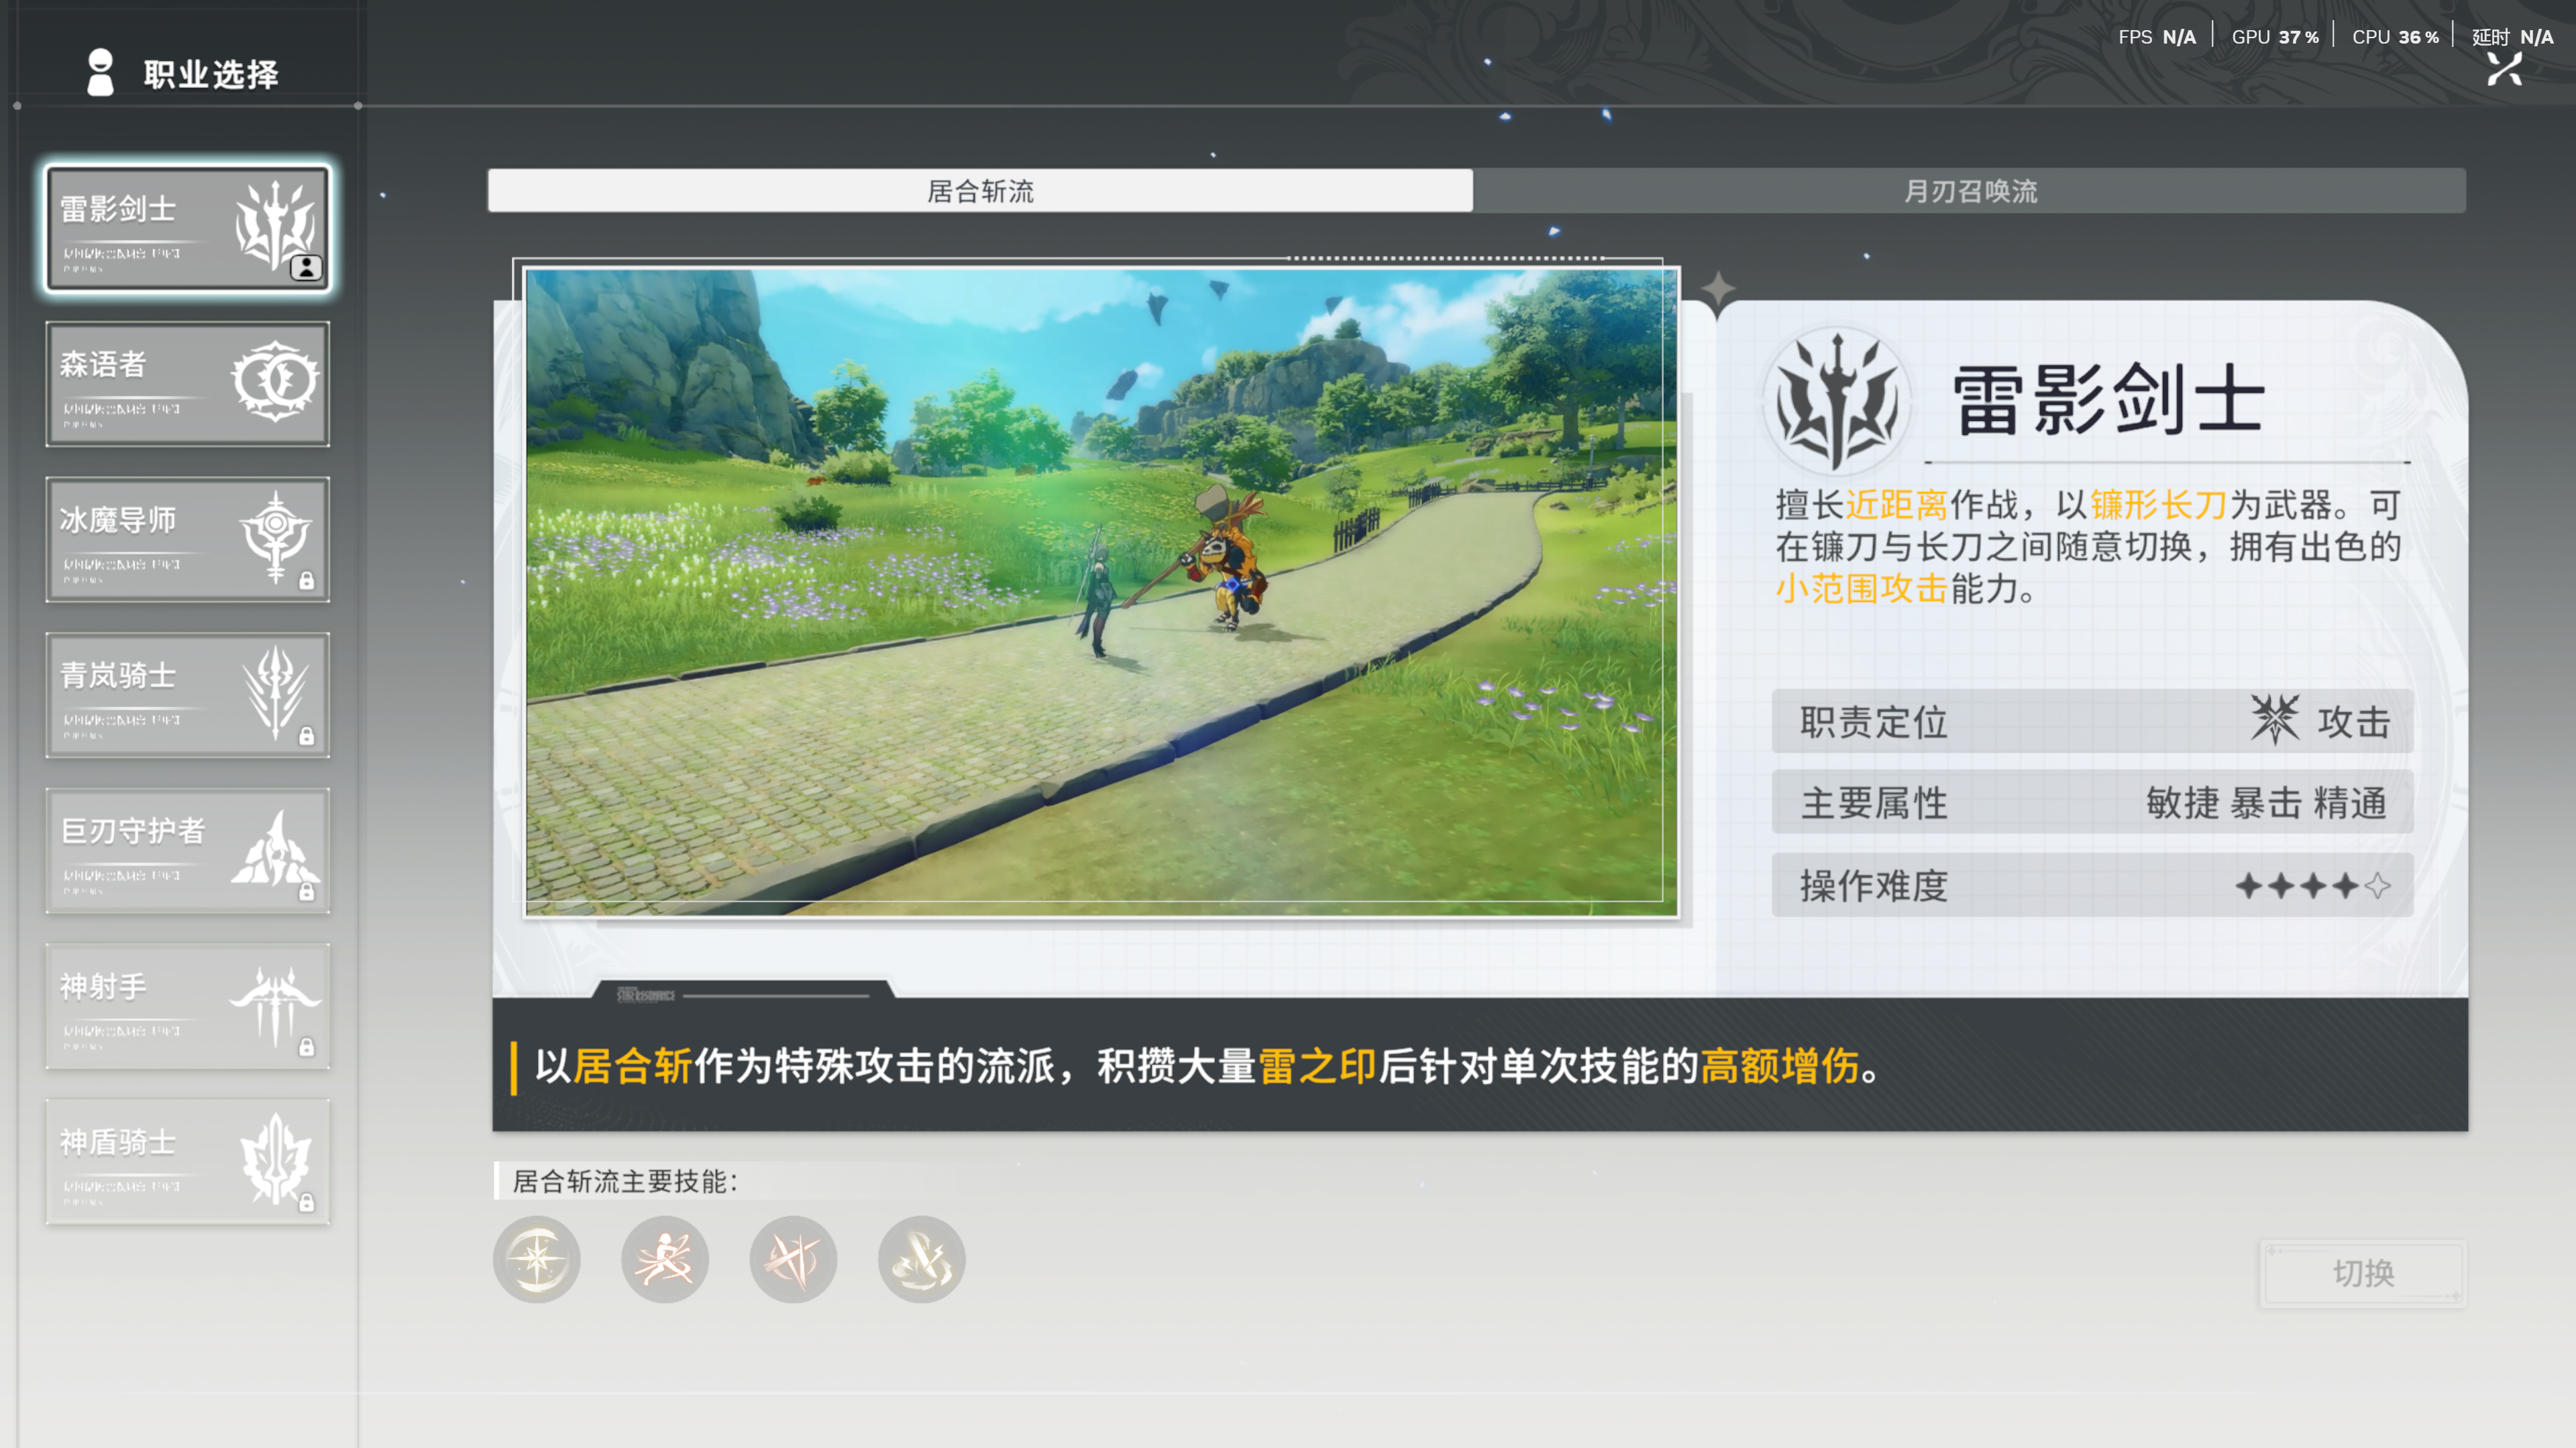Click the 职业选择 person icon in header
The width and height of the screenshot is (2576, 1448).
click(100, 73)
